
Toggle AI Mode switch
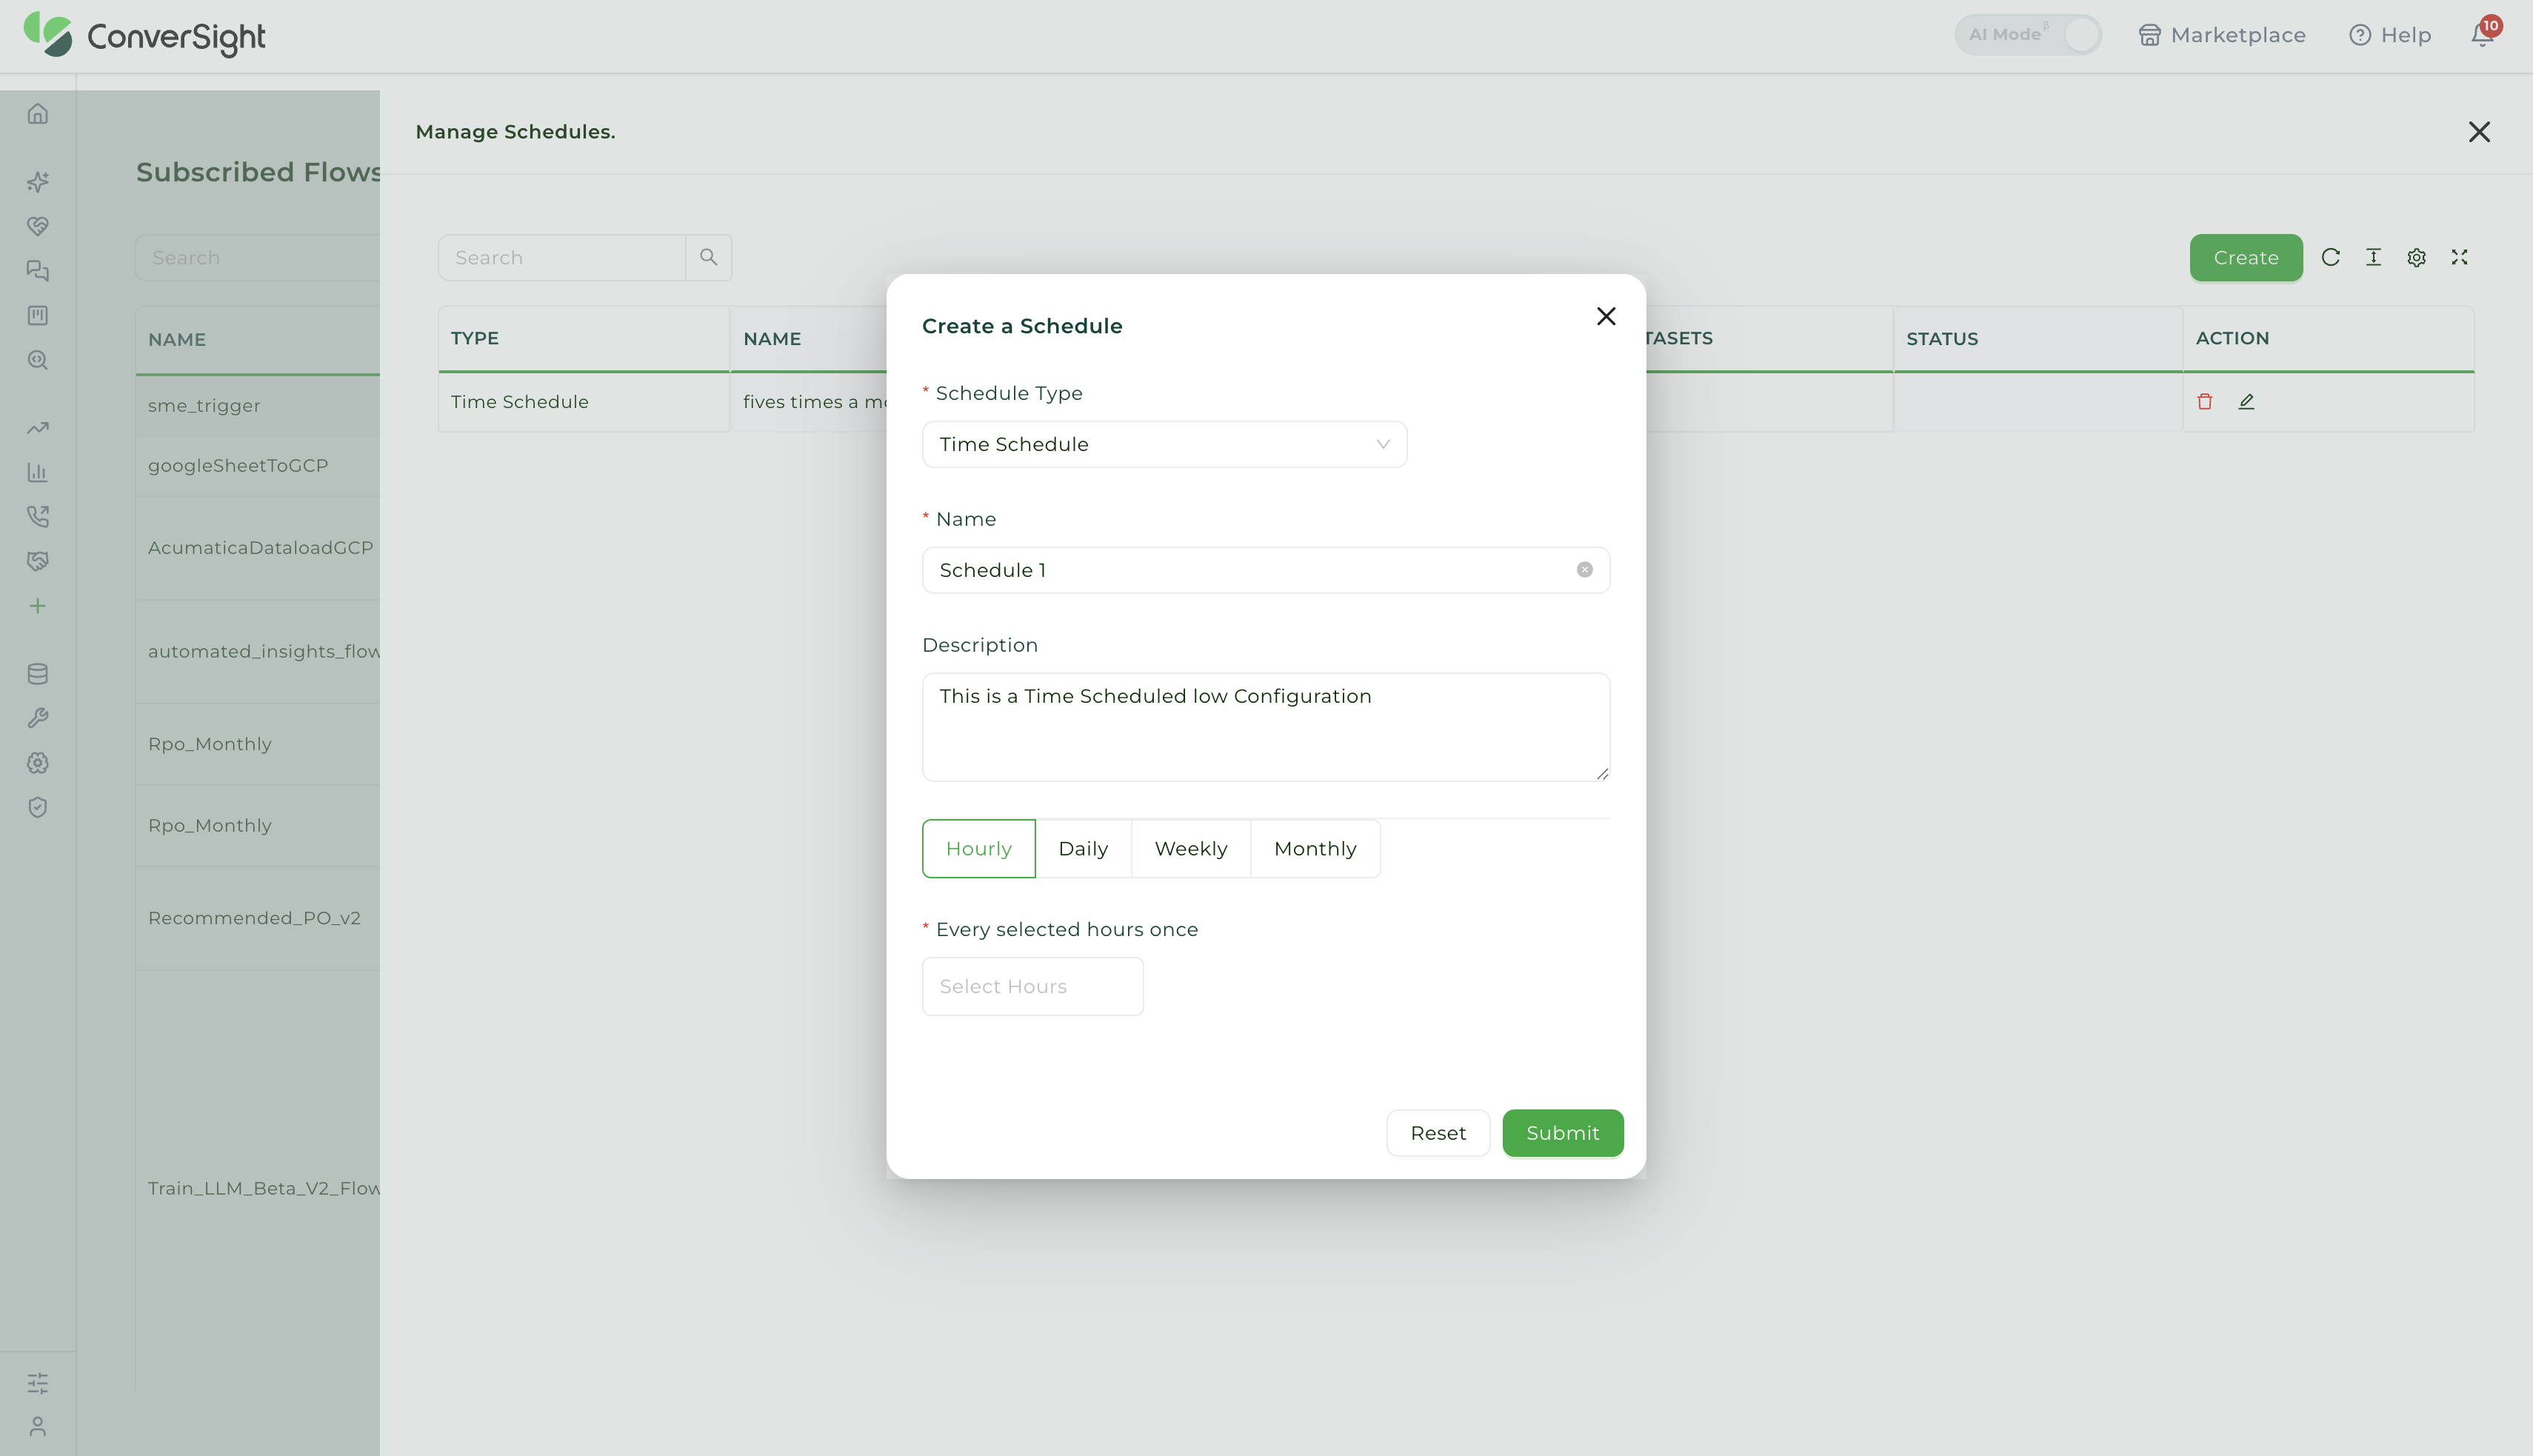coord(2028,34)
